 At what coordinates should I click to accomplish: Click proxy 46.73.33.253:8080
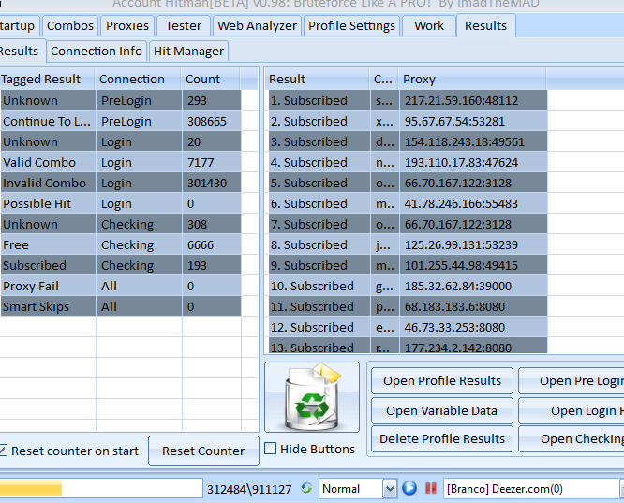pyautogui.click(x=454, y=328)
